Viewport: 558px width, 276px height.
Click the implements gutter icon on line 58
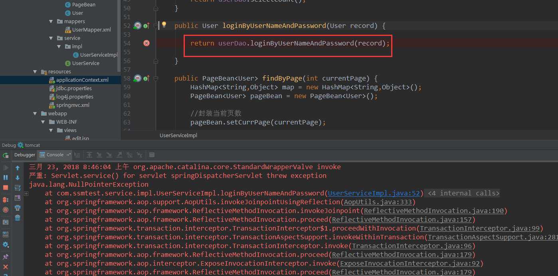146,78
